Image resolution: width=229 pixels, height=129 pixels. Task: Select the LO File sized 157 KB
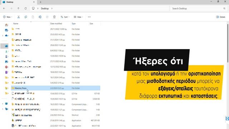[56, 94]
